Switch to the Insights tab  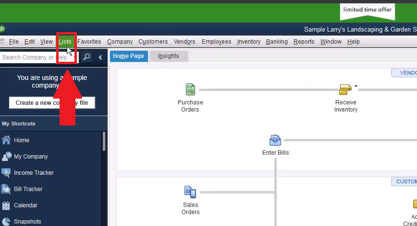coord(168,56)
